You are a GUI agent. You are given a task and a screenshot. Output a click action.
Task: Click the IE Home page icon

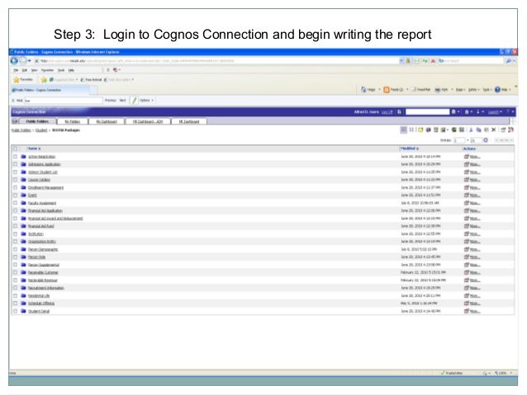tap(363, 90)
